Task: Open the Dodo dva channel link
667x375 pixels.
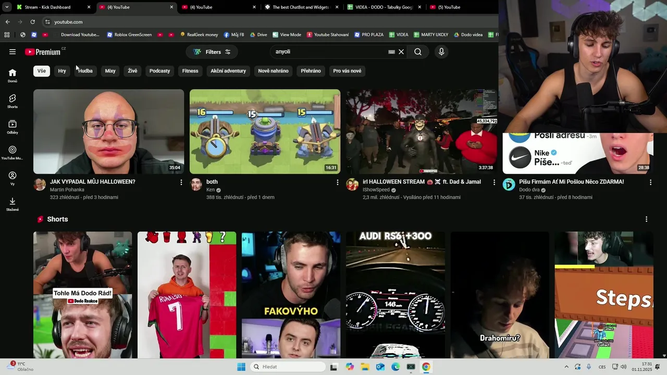Action: [x=529, y=190]
